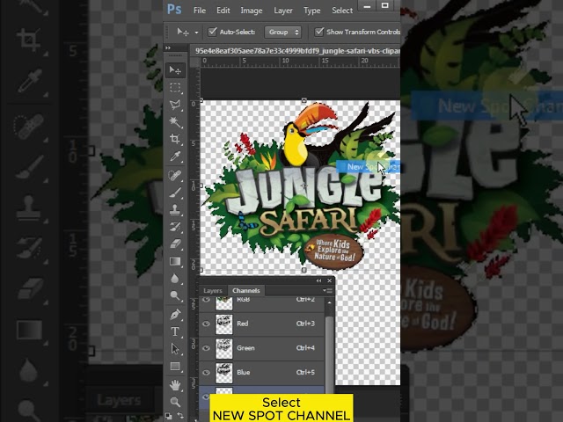Image resolution: width=563 pixels, height=422 pixels.
Task: Open the Select menu
Action: tap(342, 11)
